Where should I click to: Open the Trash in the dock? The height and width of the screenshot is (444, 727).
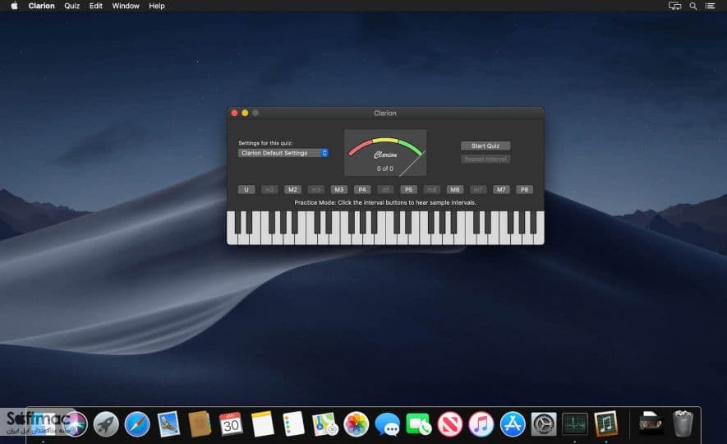point(683,423)
